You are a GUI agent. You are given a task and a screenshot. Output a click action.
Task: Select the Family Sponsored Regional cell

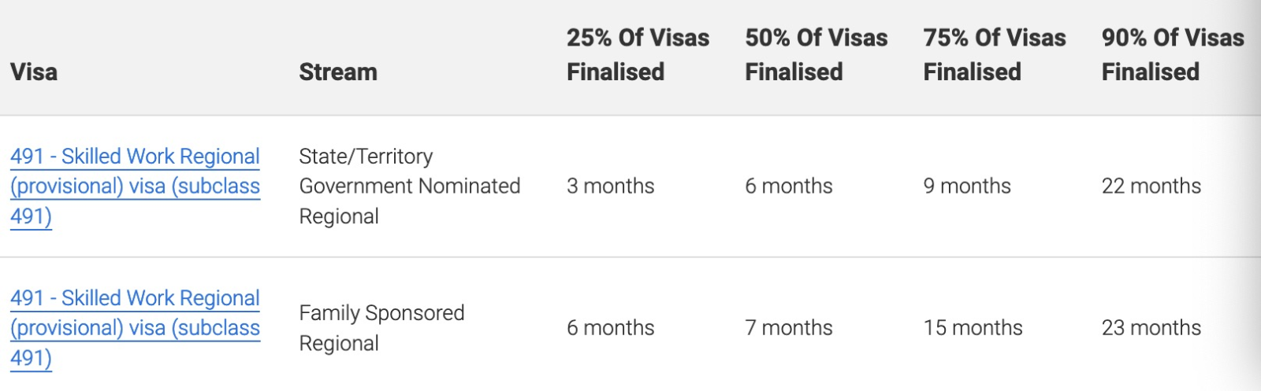381,328
